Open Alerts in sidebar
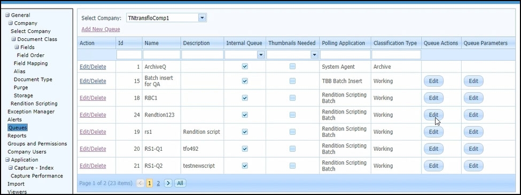Viewport: 521px width, 195px height. (14, 119)
